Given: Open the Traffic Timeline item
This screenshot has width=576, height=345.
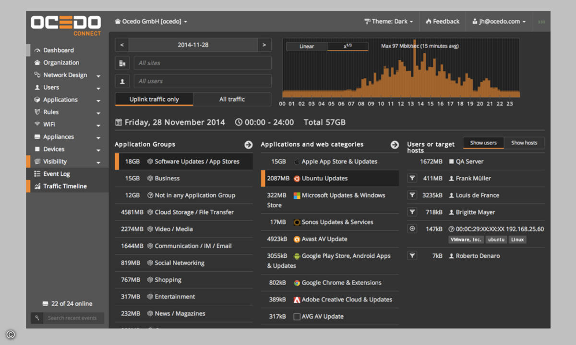Looking at the screenshot, I should [x=68, y=186].
